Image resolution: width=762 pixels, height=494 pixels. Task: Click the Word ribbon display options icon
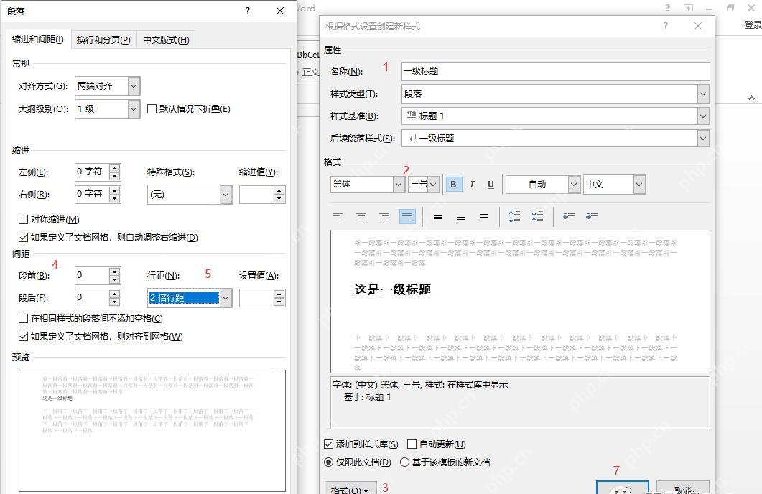[688, 8]
